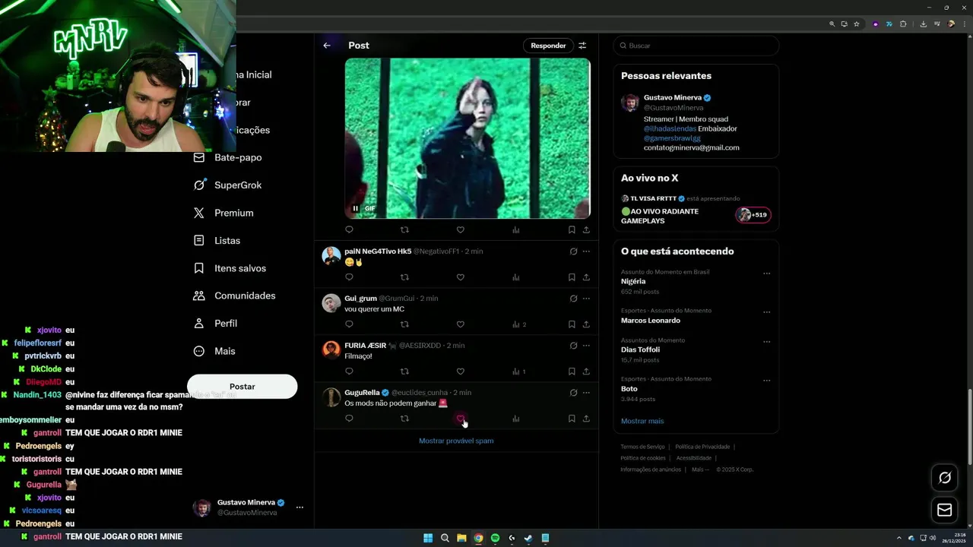Repost Gui_grum's 'vou querer um MC' reply
Screen dimensions: 973x547
point(404,324)
